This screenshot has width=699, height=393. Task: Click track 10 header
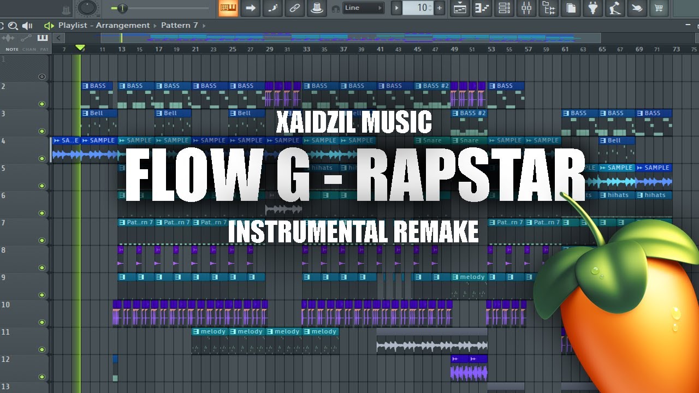pos(25,313)
